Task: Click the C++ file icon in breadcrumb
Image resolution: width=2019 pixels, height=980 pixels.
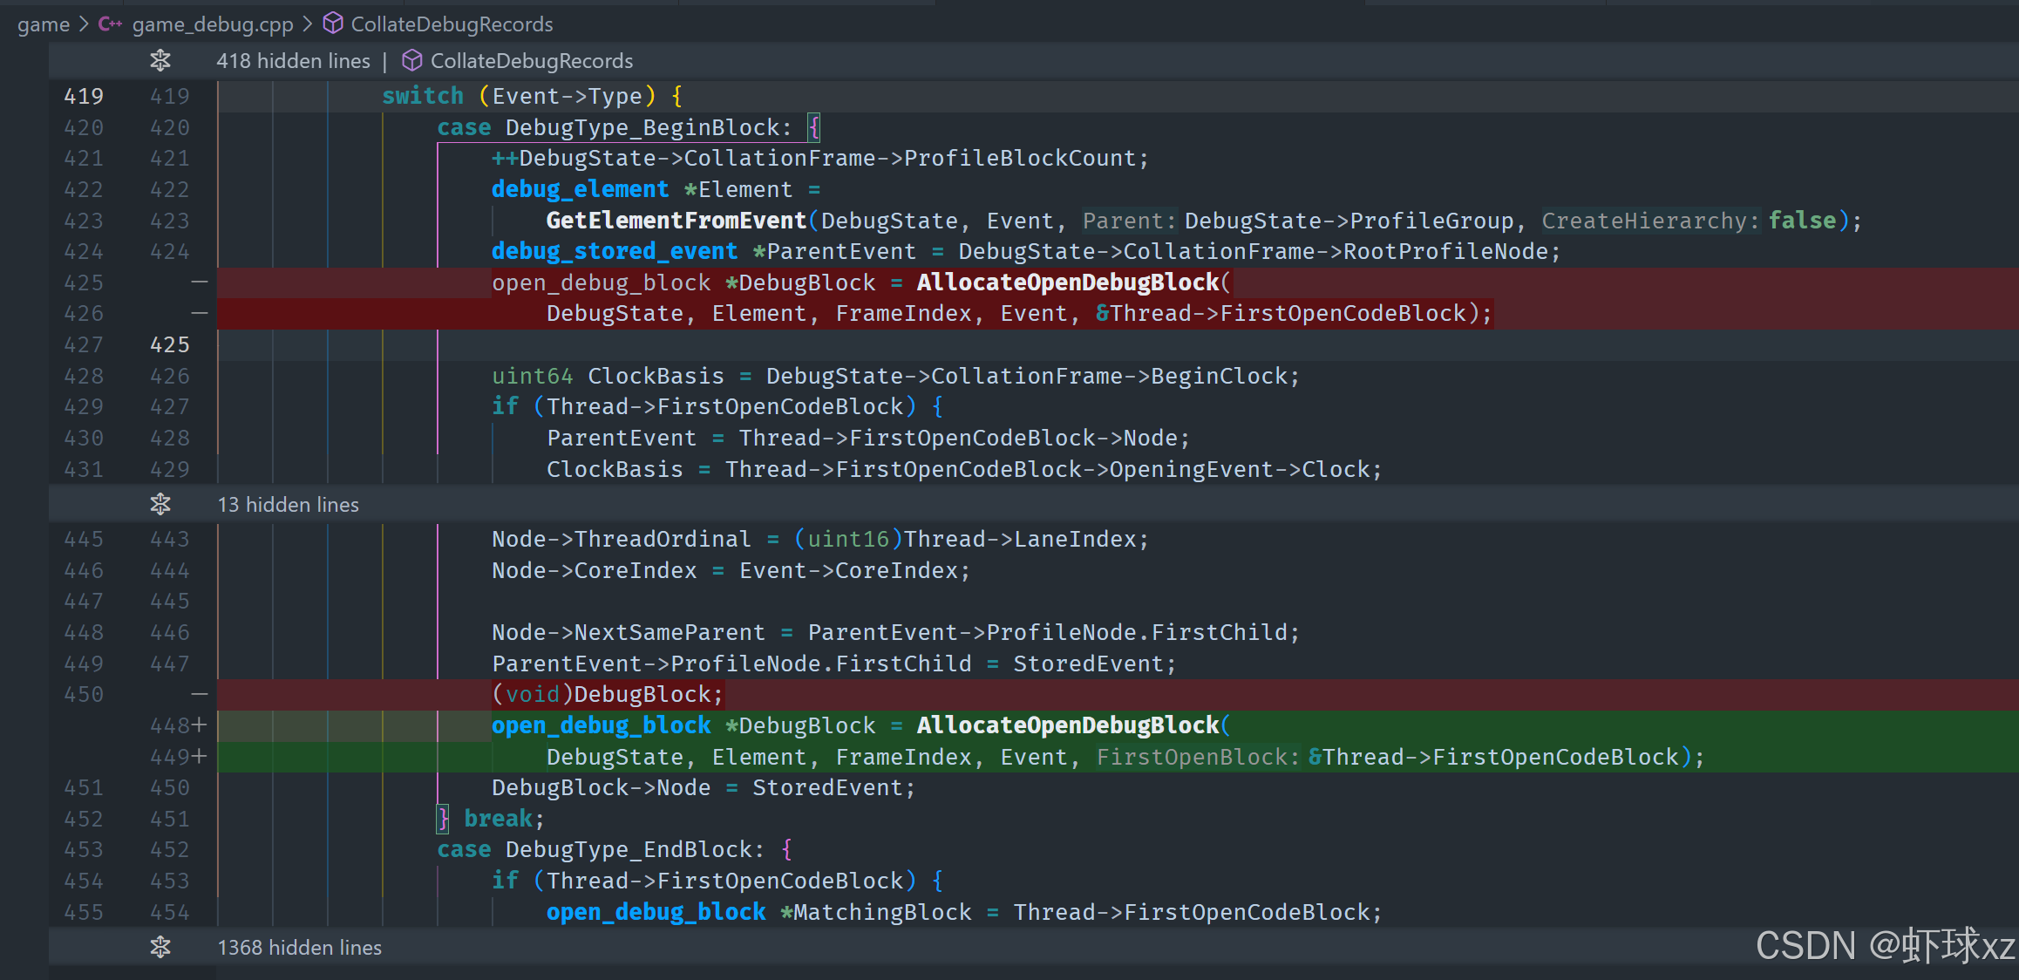Action: pyautogui.click(x=110, y=24)
